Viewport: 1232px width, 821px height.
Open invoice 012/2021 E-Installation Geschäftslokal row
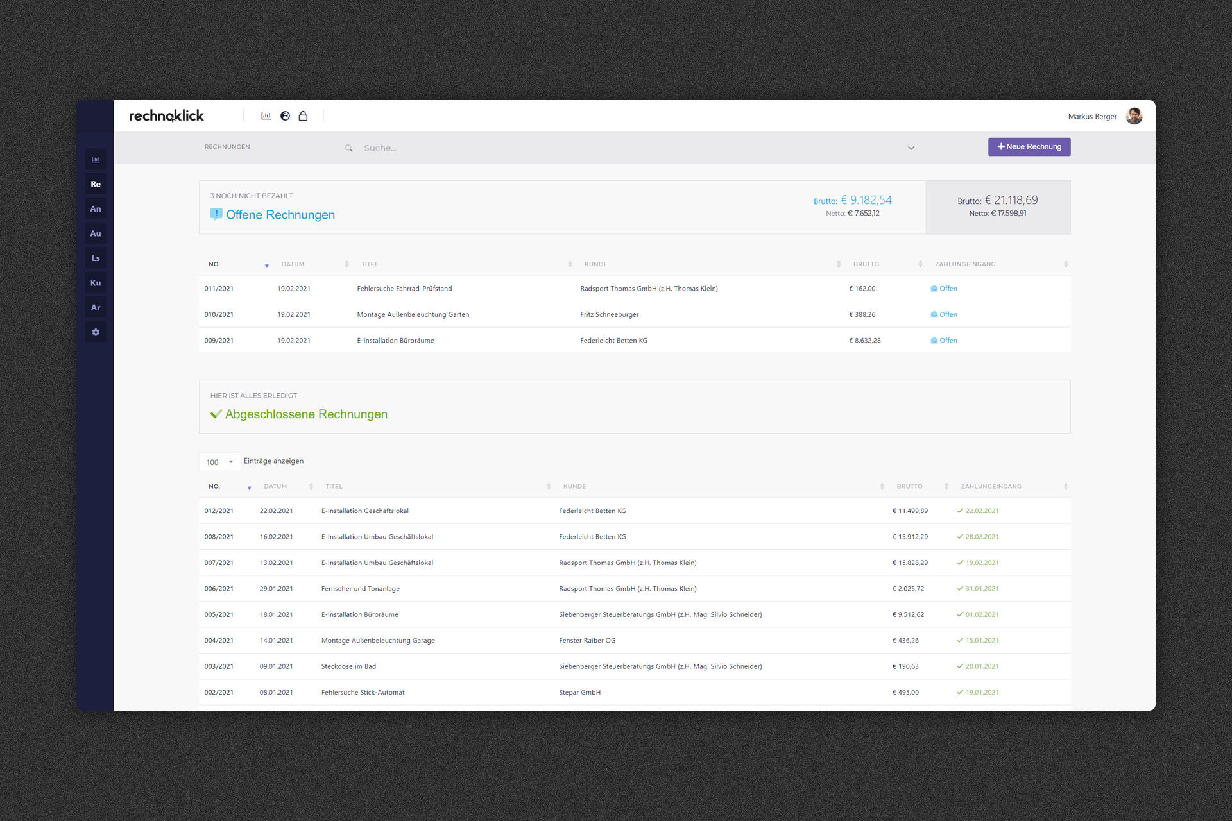364,511
